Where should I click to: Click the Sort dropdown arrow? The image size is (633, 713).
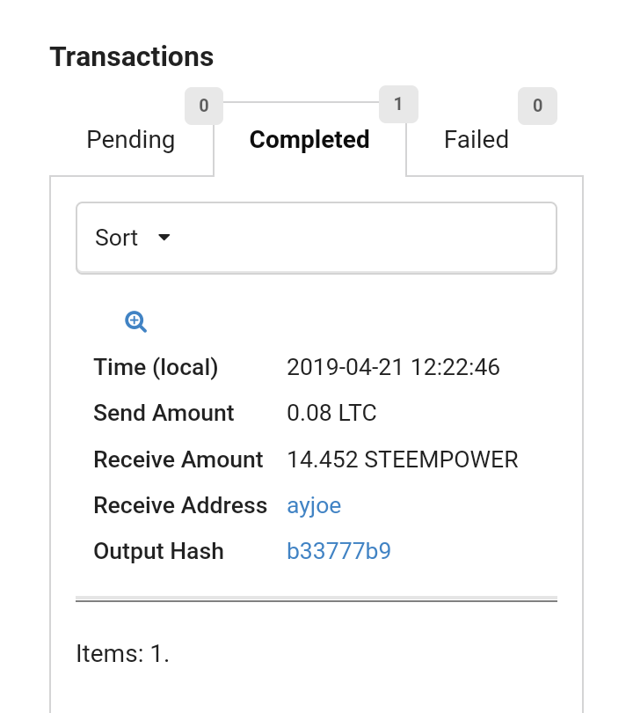coord(164,238)
